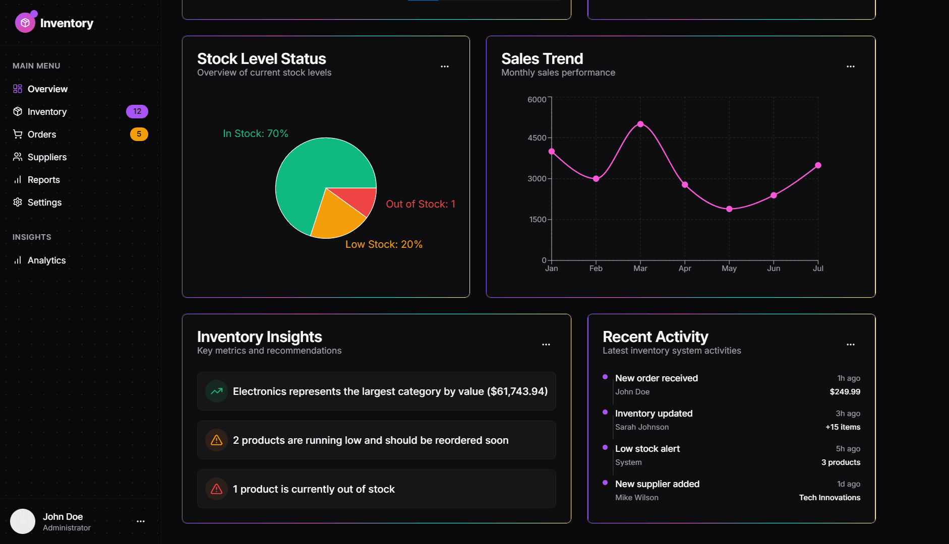Open the Stock Level Status options menu
The image size is (949, 544).
(445, 66)
